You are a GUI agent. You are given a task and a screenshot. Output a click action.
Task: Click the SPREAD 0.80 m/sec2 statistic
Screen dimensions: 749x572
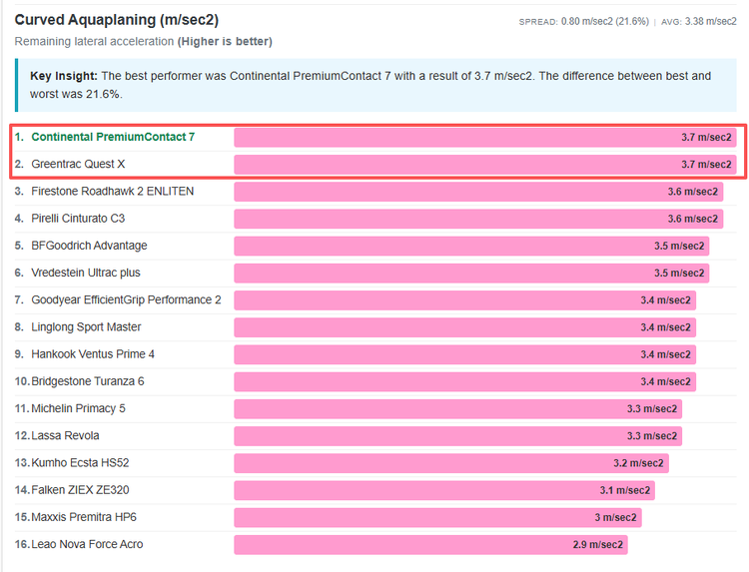[x=584, y=22]
